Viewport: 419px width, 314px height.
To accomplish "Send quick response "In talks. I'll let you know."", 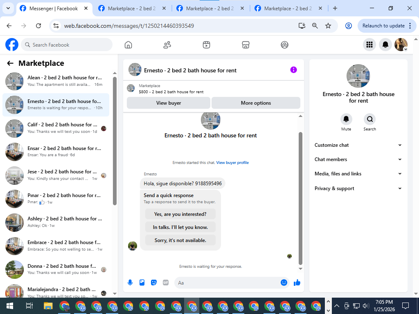I will [x=180, y=227].
